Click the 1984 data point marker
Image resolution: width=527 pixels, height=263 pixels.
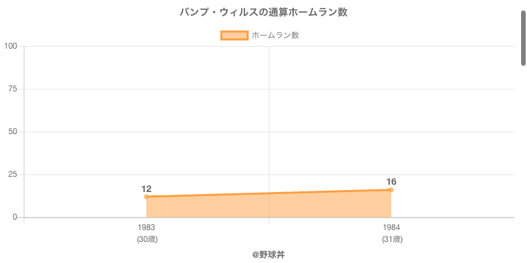pyautogui.click(x=391, y=190)
